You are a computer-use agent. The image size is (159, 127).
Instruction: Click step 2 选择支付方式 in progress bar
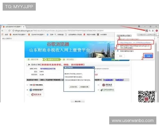pos(52,60)
